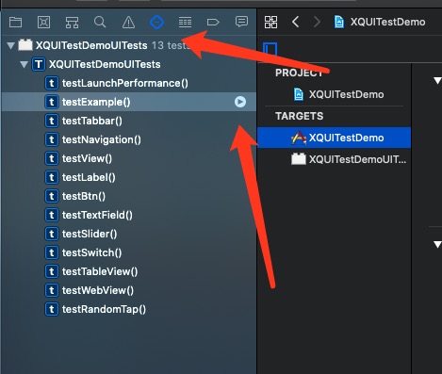
Task: Select testSlider() test
Action: [x=90, y=234]
